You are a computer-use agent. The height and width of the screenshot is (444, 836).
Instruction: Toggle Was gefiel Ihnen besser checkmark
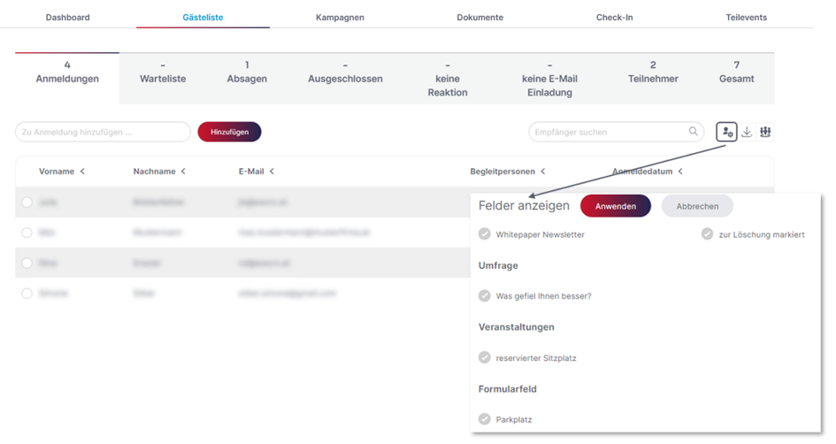click(484, 295)
